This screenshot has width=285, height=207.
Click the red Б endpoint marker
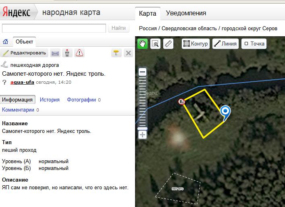point(181,101)
